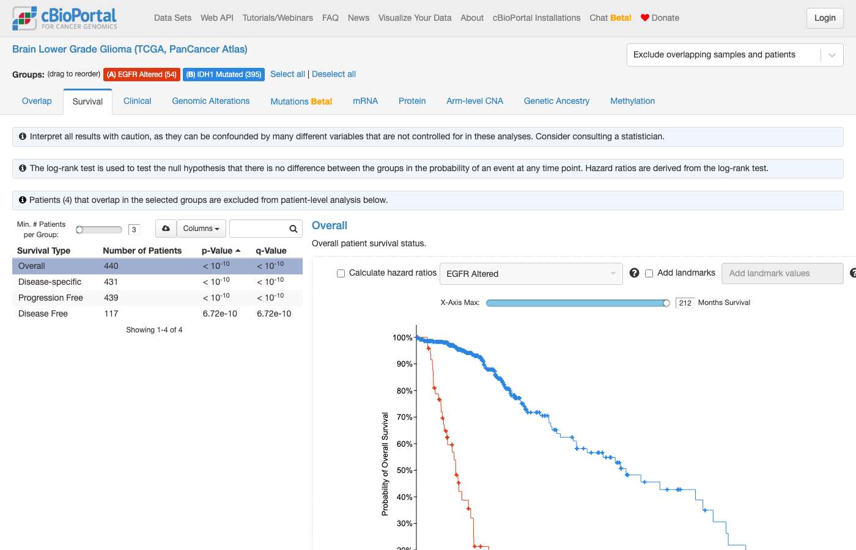Switch to the Overlap tab

click(x=37, y=101)
